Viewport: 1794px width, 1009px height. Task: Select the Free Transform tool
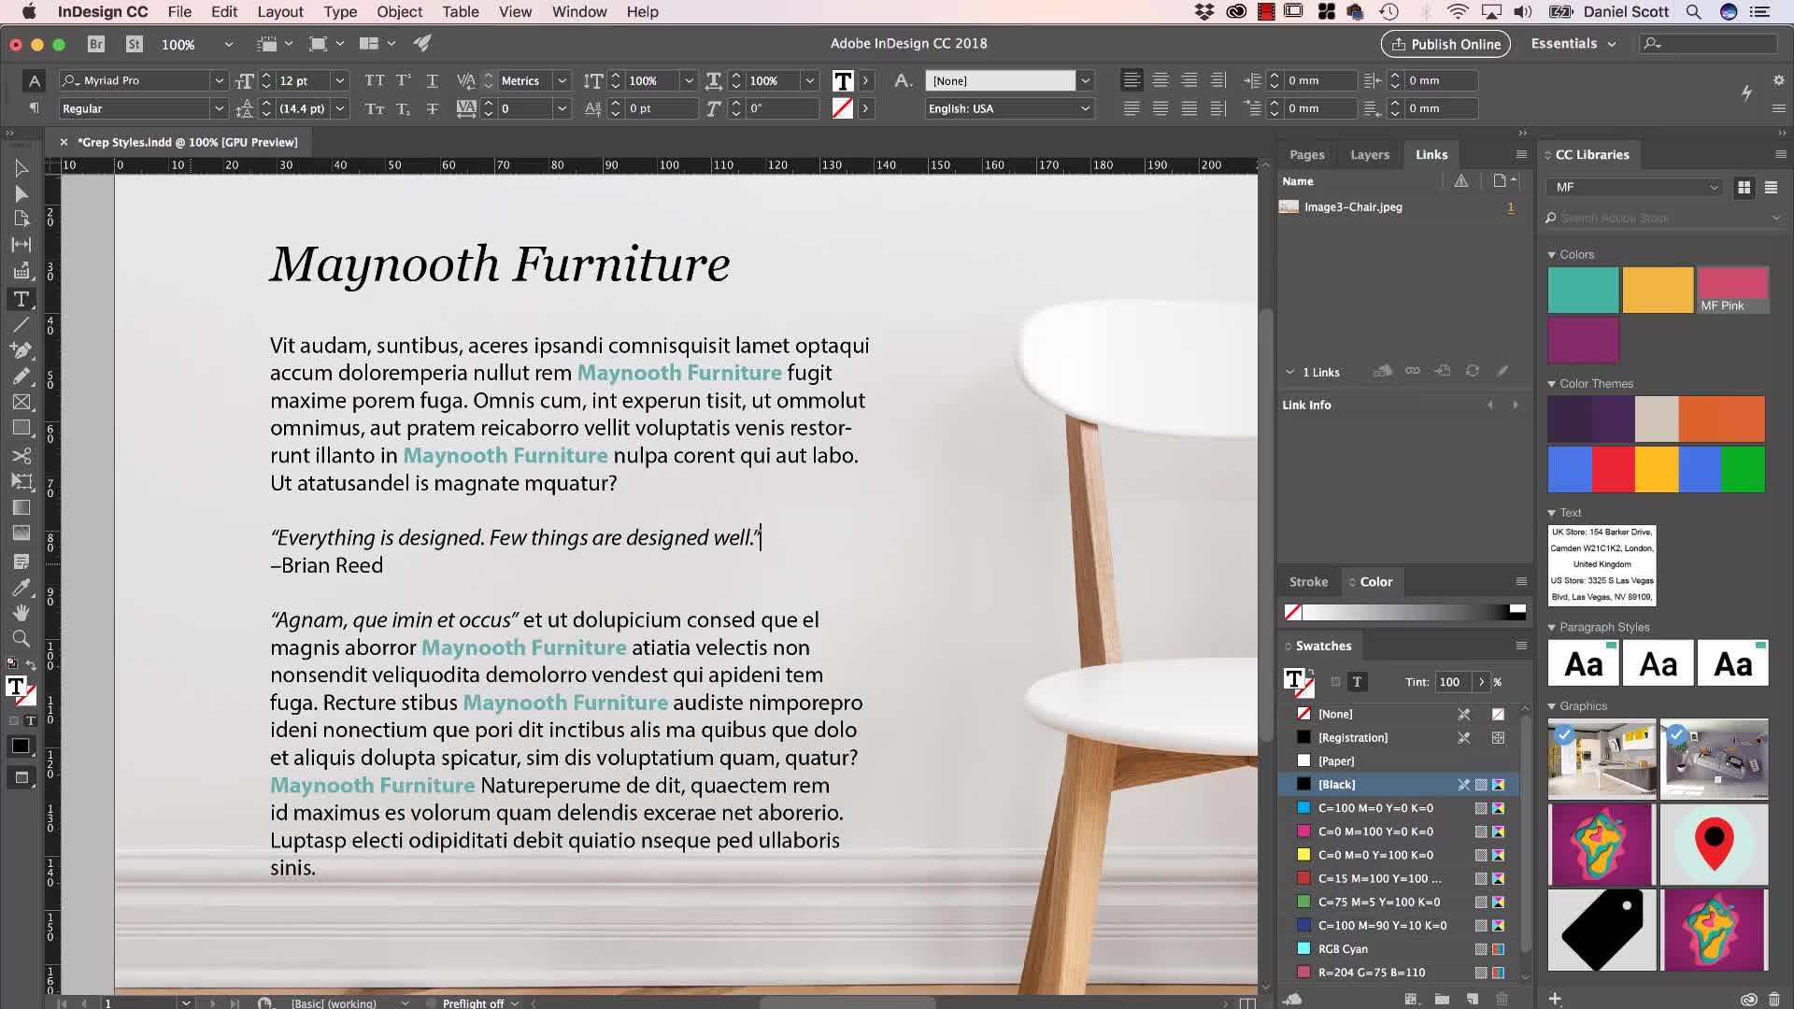[x=21, y=481]
